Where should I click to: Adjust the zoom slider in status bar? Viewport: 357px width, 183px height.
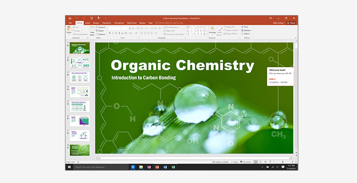(282, 161)
